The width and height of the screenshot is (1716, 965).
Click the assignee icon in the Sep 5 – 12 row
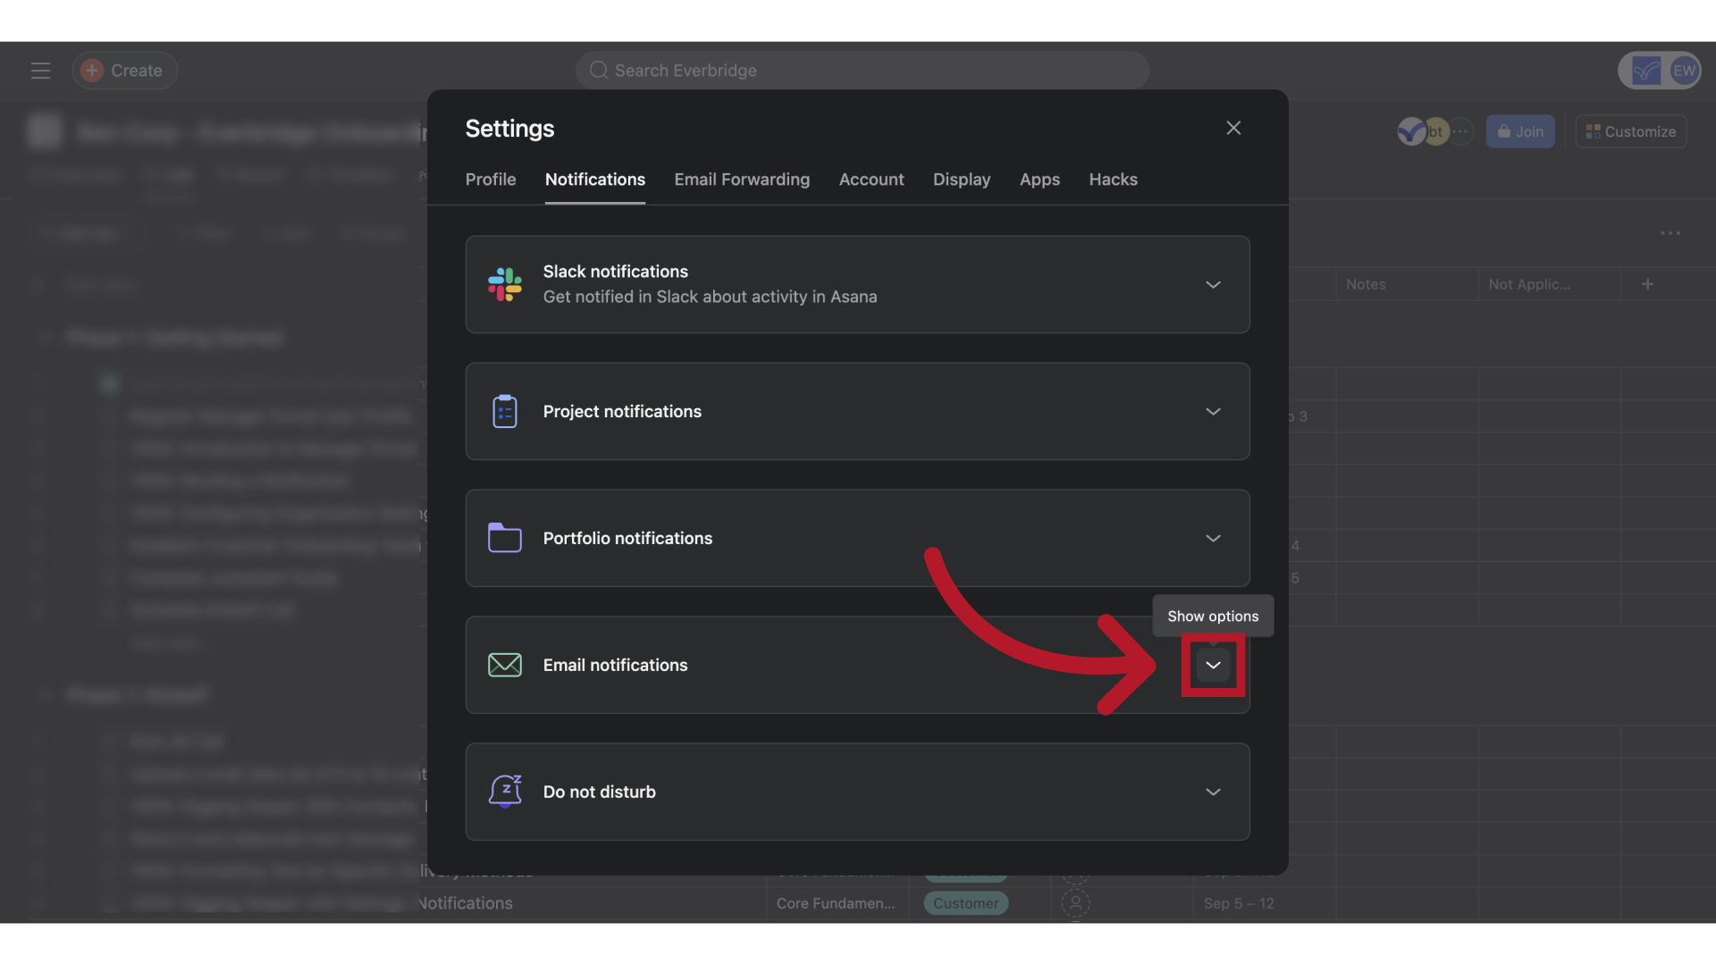1075,903
